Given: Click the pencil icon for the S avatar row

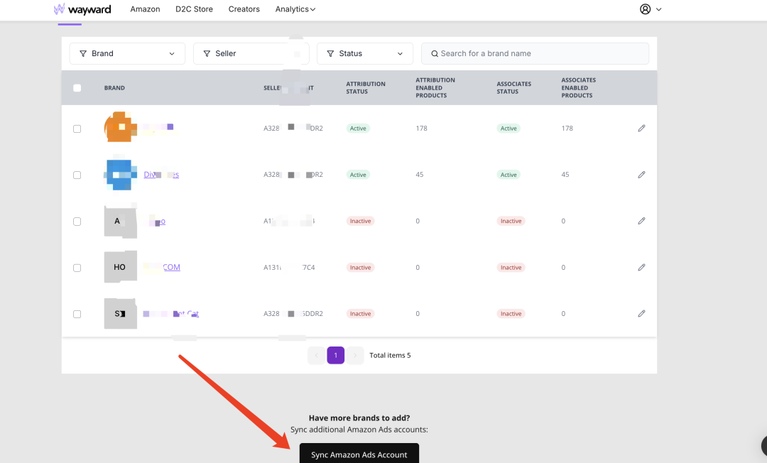Looking at the screenshot, I should pos(641,313).
